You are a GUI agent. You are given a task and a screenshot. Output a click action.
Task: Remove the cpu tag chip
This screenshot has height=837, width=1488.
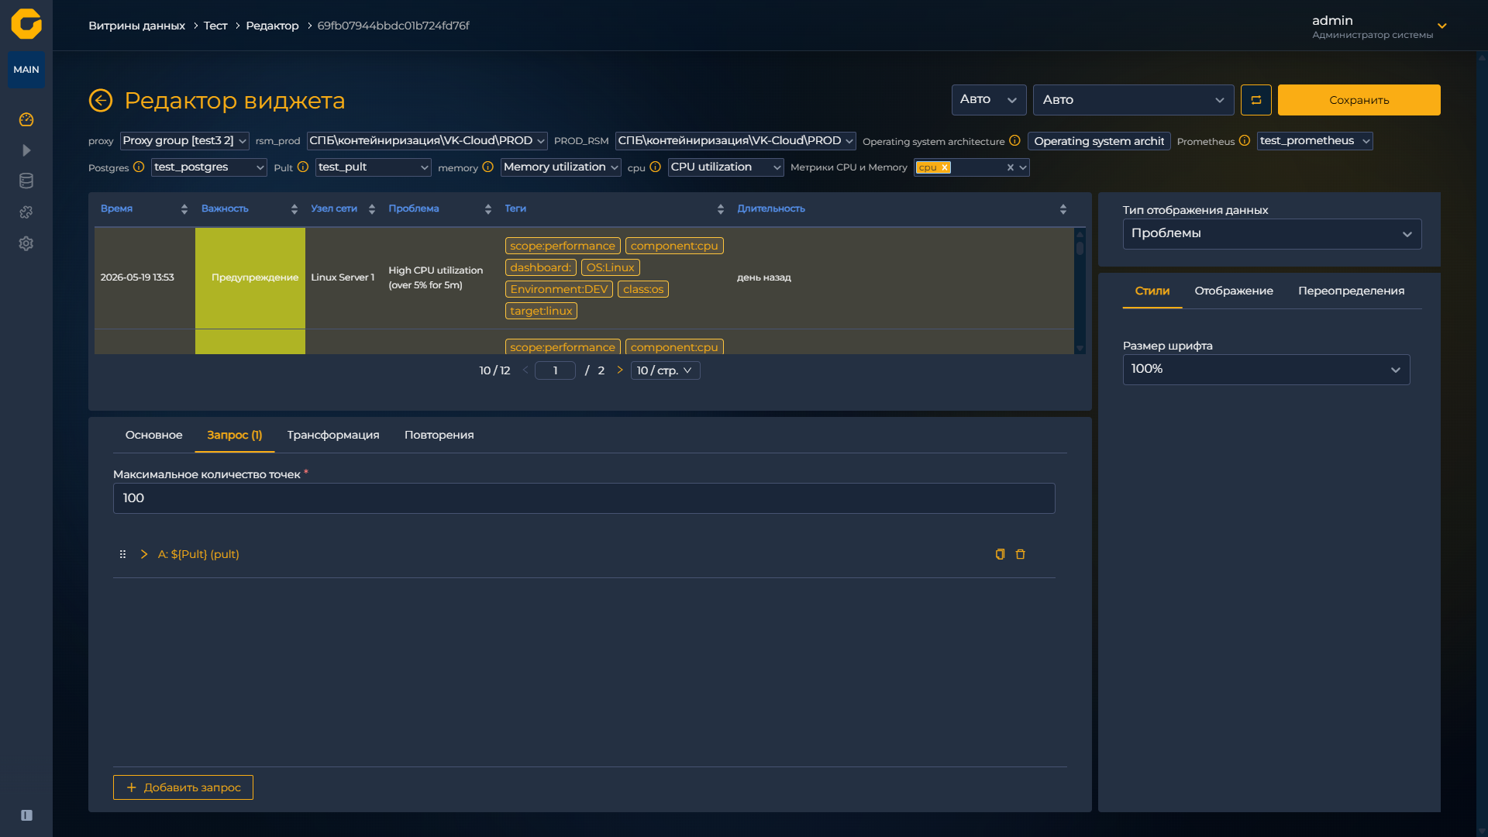945,167
